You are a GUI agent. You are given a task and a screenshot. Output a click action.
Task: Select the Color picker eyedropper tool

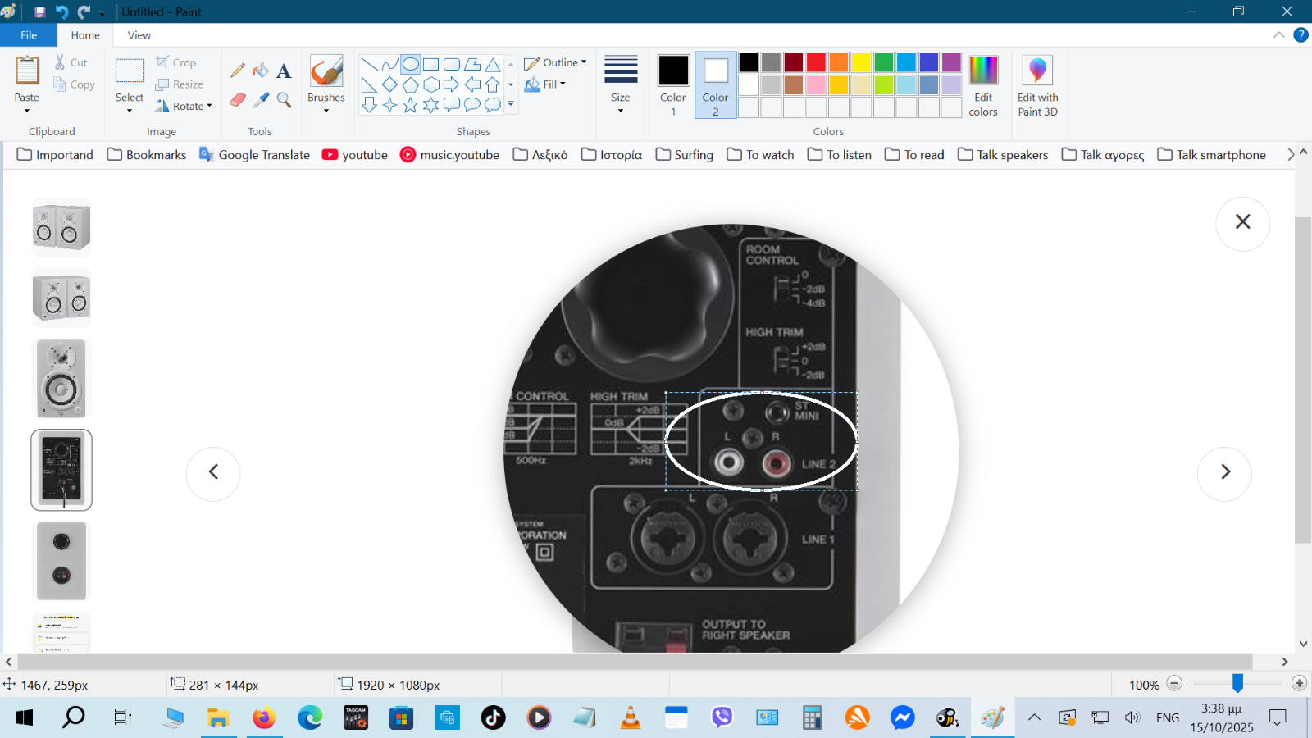coord(261,100)
